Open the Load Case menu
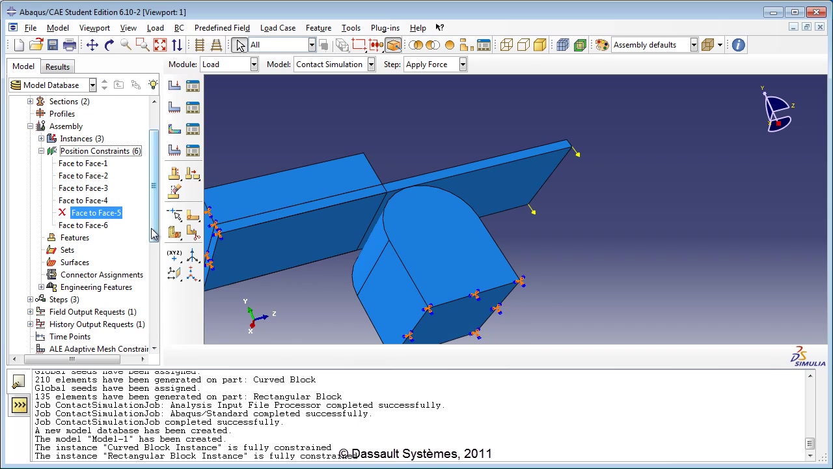 pos(278,28)
